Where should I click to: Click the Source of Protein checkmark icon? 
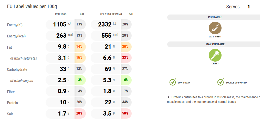(x=221, y=82)
